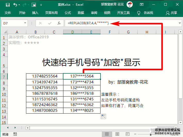Screen dimensions: 183x137
Task: Open the 公式 (Formulas) ribbon tab
Action: [x=68, y=13]
